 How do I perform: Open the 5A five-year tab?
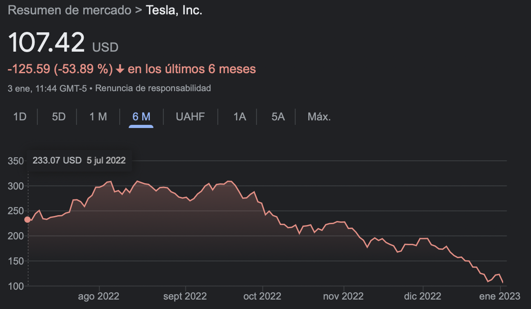pyautogui.click(x=278, y=117)
